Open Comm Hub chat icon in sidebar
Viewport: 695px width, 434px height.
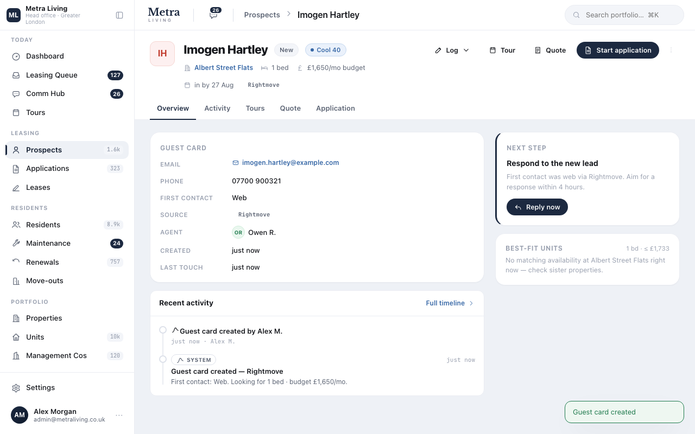[16, 94]
